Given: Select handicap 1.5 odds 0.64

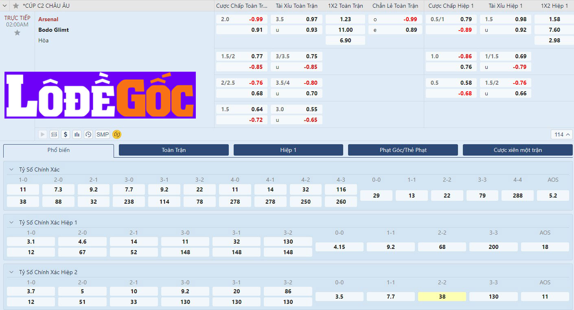Looking at the screenshot, I should coord(242,109).
